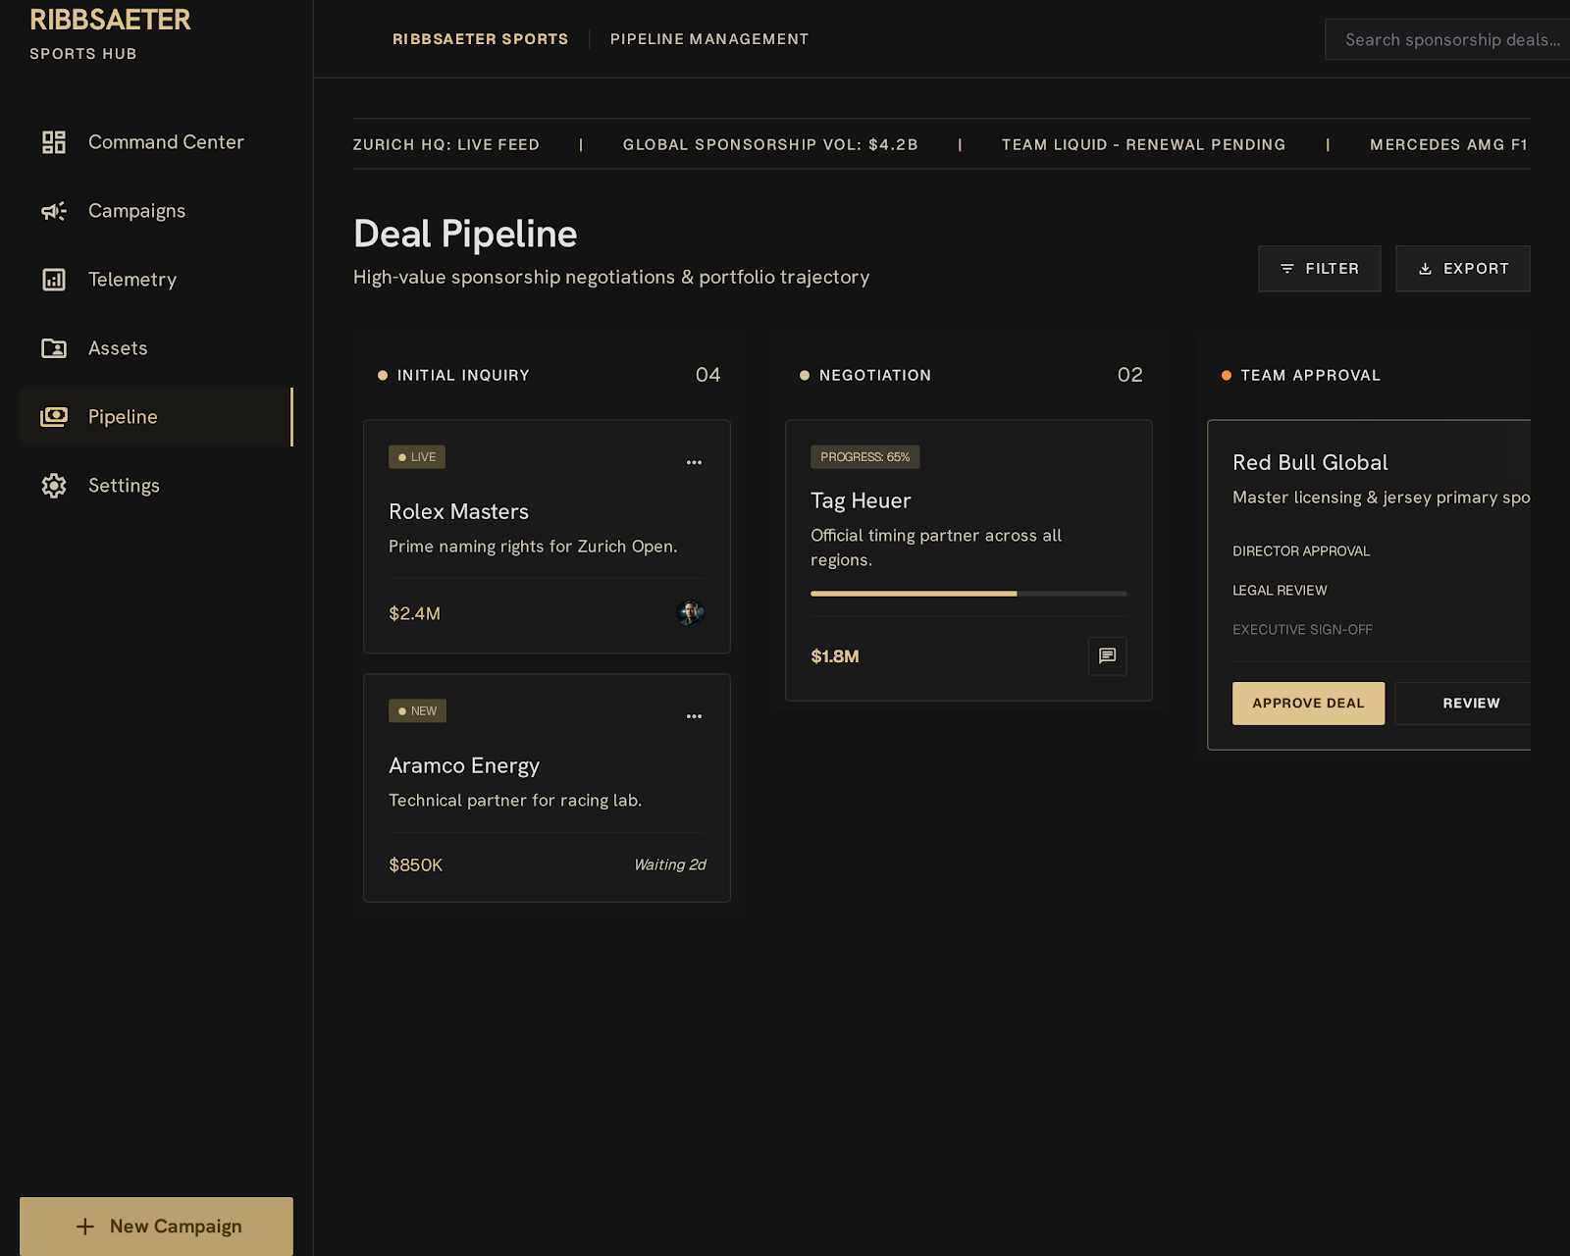Click the Deal Pipeline heading
This screenshot has height=1256, width=1570.
pyautogui.click(x=465, y=235)
